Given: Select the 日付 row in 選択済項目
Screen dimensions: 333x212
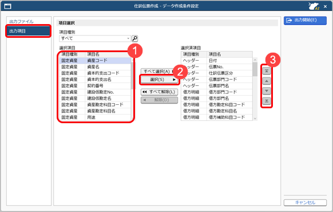Looking at the screenshot, I should (217, 61).
